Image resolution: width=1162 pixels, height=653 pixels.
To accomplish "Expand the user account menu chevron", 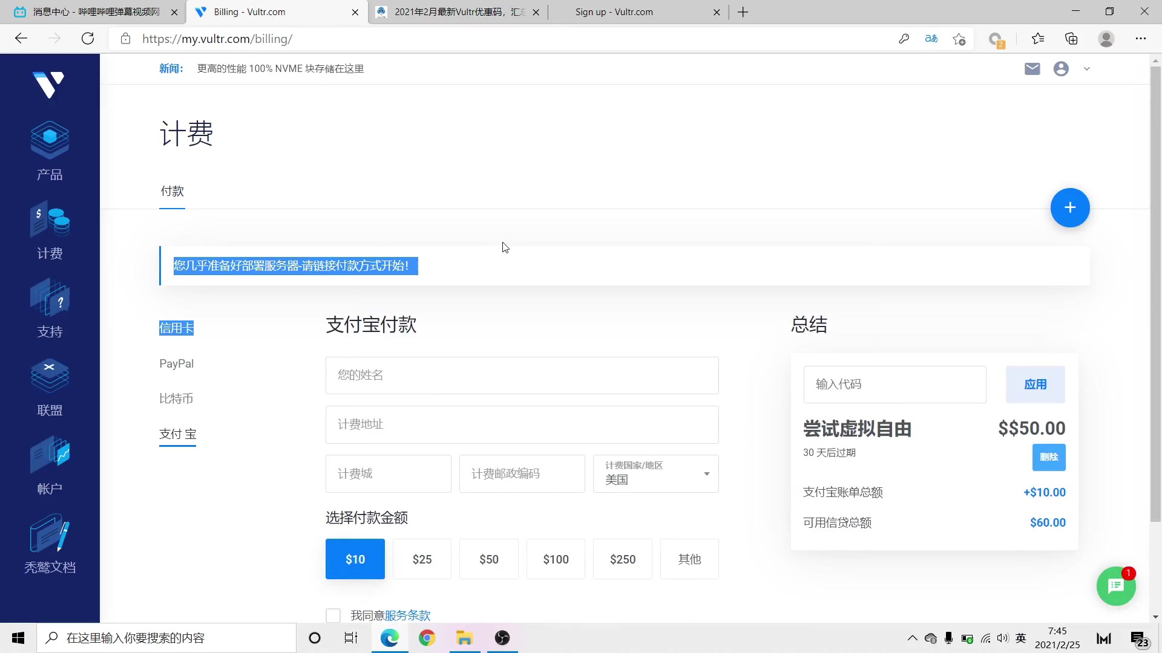I will 1086,69.
